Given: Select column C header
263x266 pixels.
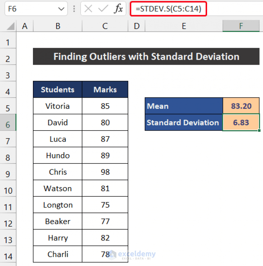Looking at the screenshot, I should [105, 26].
